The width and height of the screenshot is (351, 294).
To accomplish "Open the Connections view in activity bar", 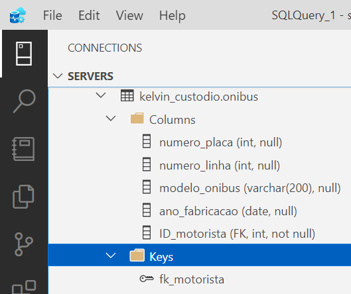I will pyautogui.click(x=24, y=54).
